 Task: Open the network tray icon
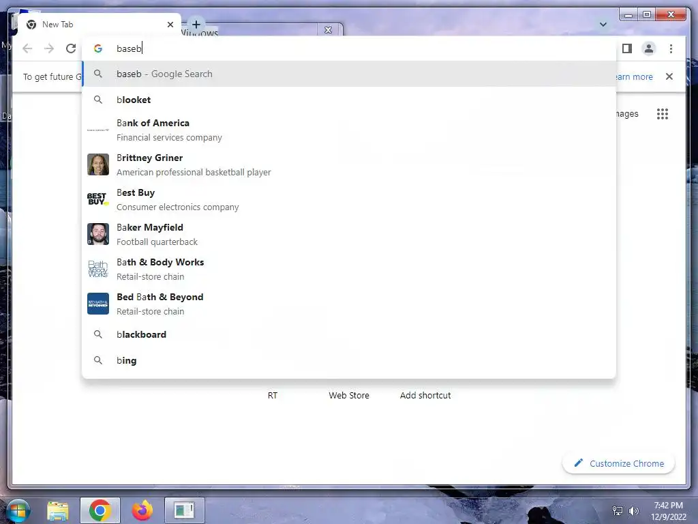coord(618,511)
